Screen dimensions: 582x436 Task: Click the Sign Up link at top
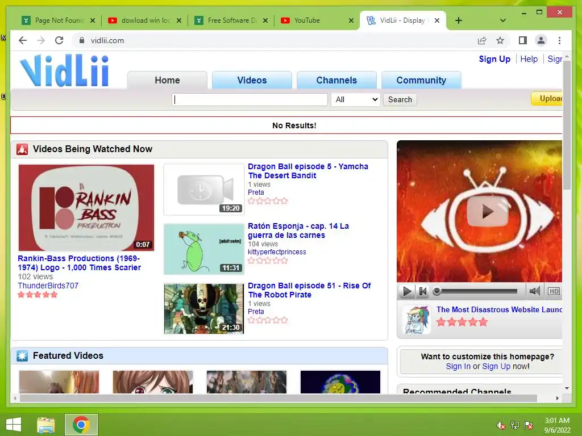pos(494,59)
